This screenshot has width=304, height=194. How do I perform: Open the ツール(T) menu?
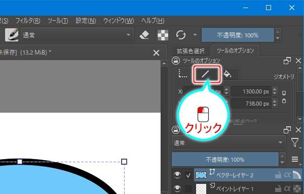(x=58, y=21)
